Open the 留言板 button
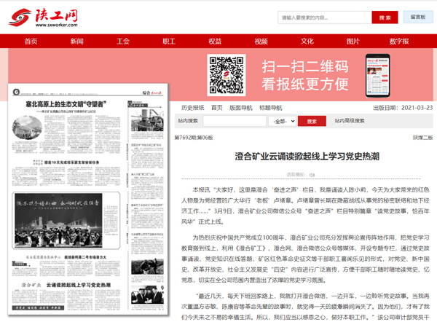 click(418, 17)
